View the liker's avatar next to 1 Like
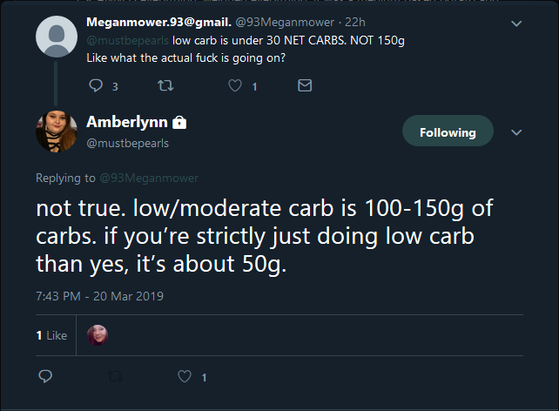The image size is (559, 411). tap(98, 335)
